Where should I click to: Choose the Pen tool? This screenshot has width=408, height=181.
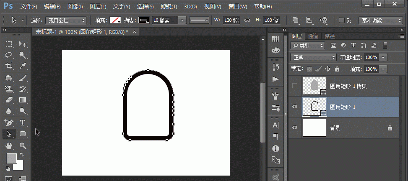[x=9, y=123]
